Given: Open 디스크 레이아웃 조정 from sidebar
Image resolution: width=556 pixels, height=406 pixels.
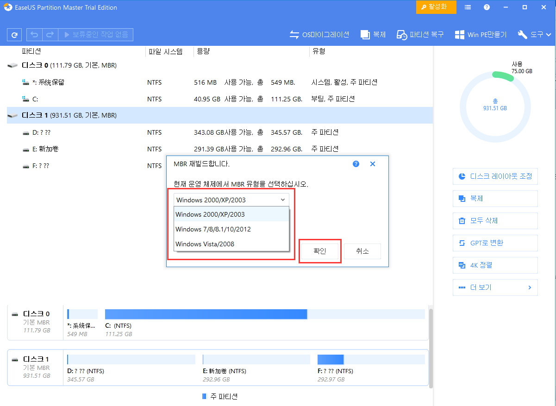Looking at the screenshot, I should pos(495,176).
